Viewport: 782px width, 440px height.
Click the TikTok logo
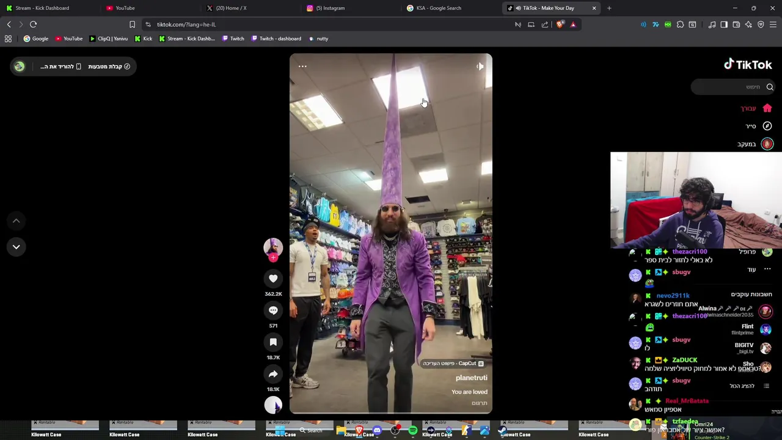[x=748, y=64]
